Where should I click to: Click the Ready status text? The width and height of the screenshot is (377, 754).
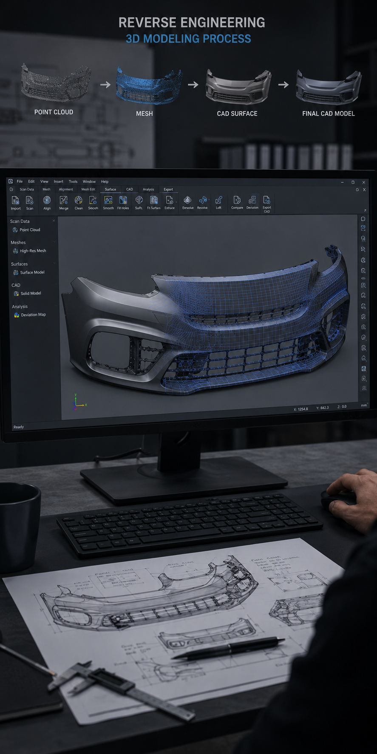point(19,427)
